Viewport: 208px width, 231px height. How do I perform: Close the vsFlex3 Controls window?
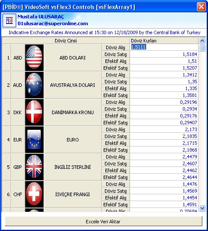[x=201, y=7]
